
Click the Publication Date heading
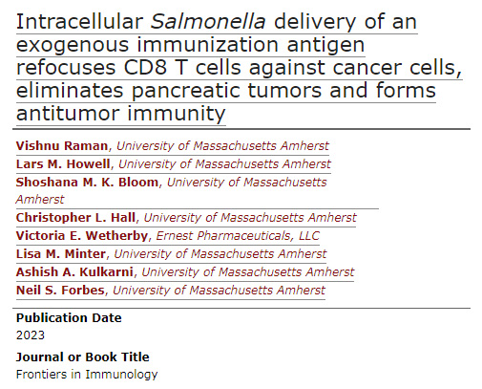[69, 318]
